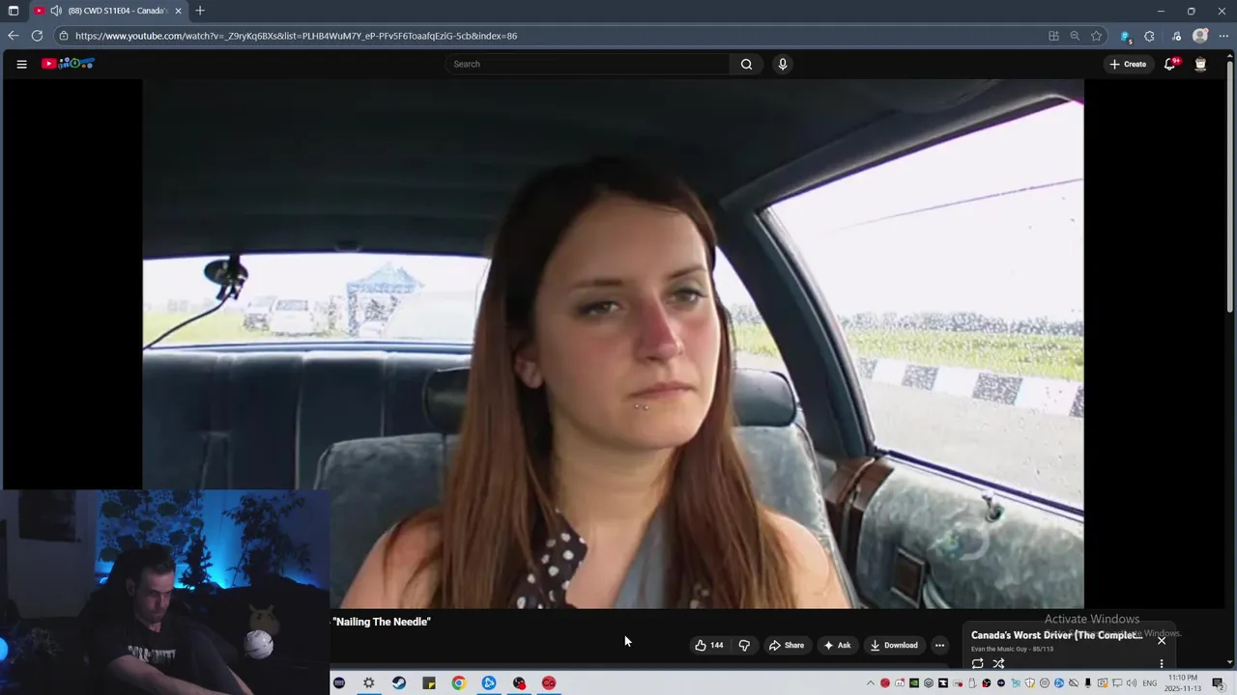Reload the page

click(x=37, y=36)
